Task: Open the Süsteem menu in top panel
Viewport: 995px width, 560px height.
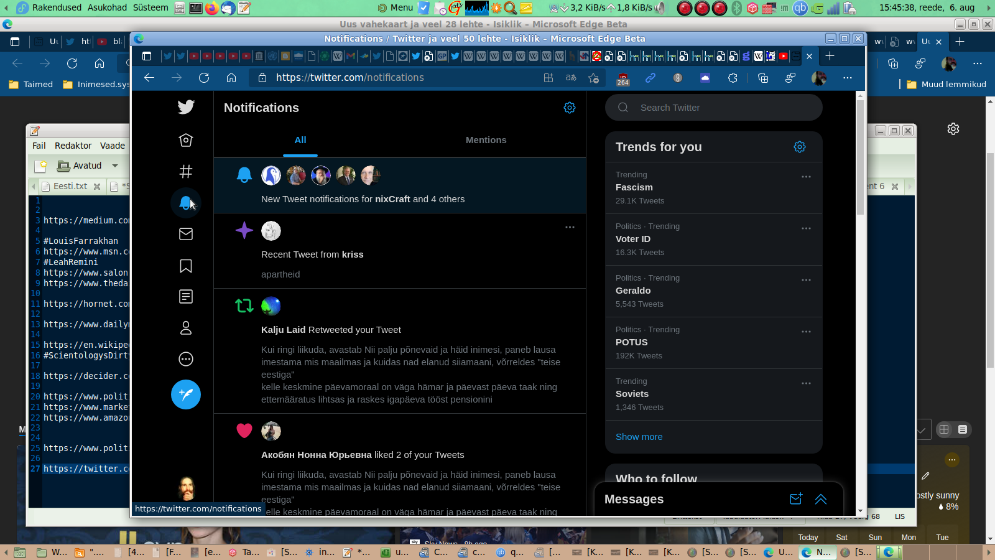Action: pos(150,7)
